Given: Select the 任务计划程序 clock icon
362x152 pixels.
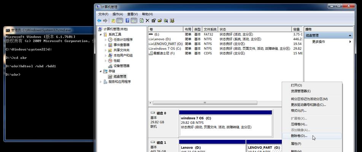Looking at the screenshot, I should [110, 40].
